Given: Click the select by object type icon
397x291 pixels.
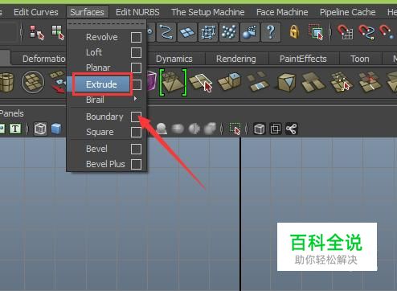Looking at the screenshot, I should point(58,32).
